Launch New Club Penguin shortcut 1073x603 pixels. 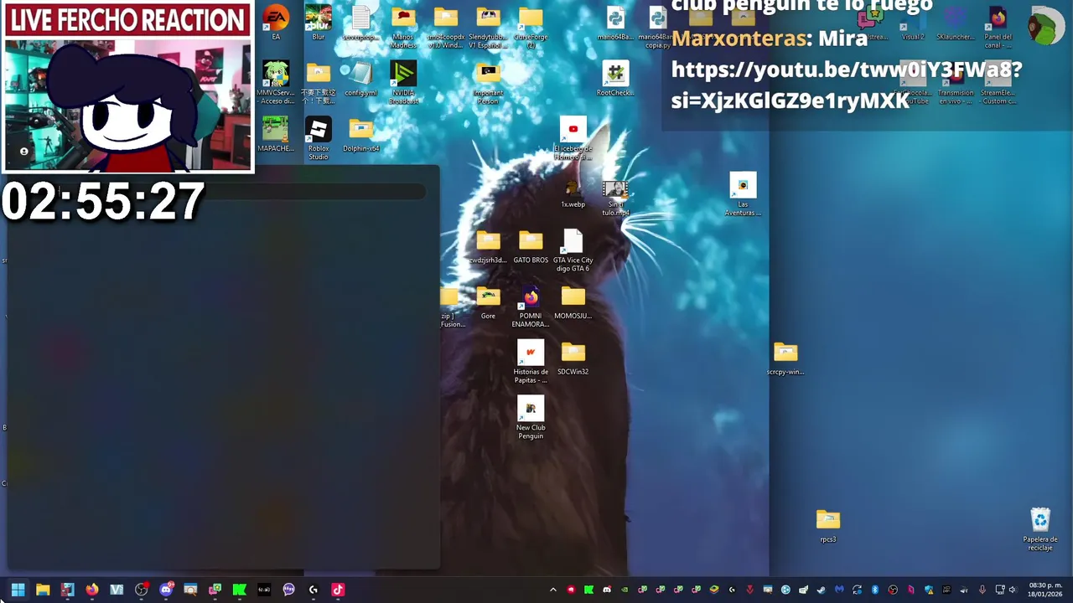coord(531,417)
